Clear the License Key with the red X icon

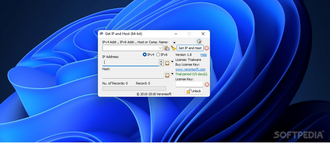coord(207,84)
